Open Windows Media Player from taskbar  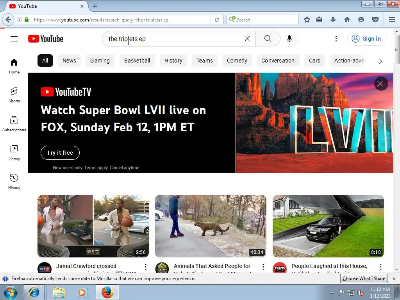pyautogui.click(x=82, y=292)
